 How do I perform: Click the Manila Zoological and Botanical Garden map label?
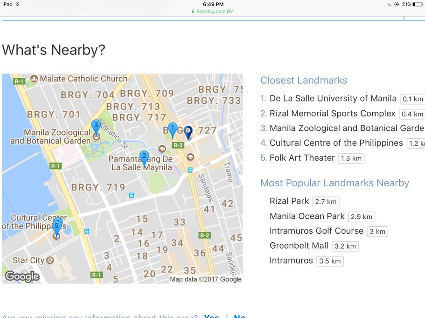50,136
